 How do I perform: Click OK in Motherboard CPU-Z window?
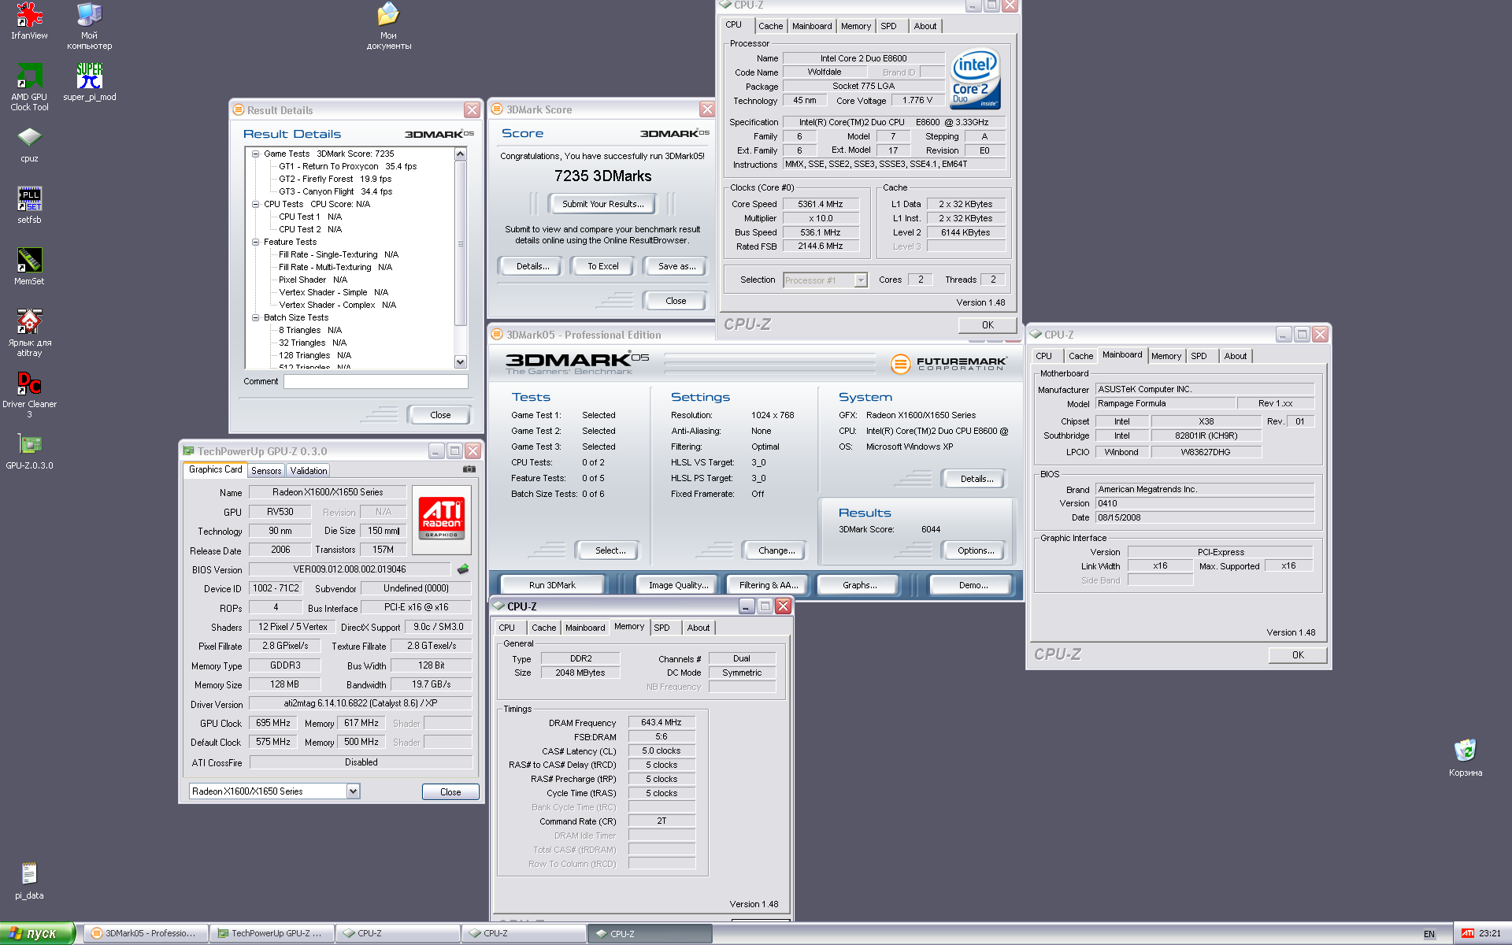click(1297, 655)
